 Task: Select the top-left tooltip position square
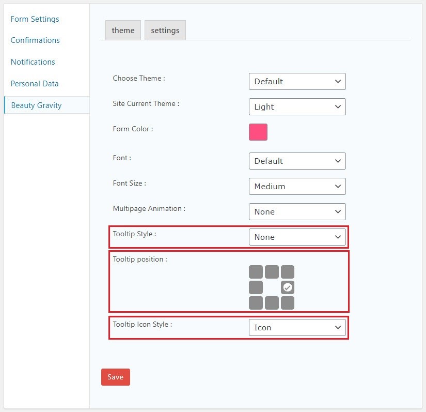coord(256,272)
